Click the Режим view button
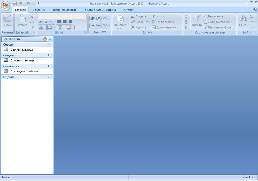 [x=7, y=22]
